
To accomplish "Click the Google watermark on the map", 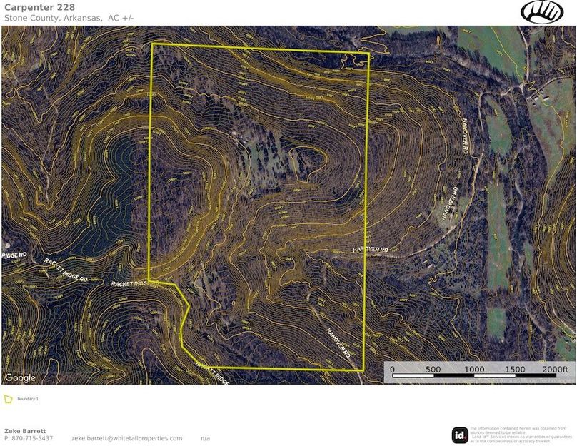I will [x=20, y=377].
